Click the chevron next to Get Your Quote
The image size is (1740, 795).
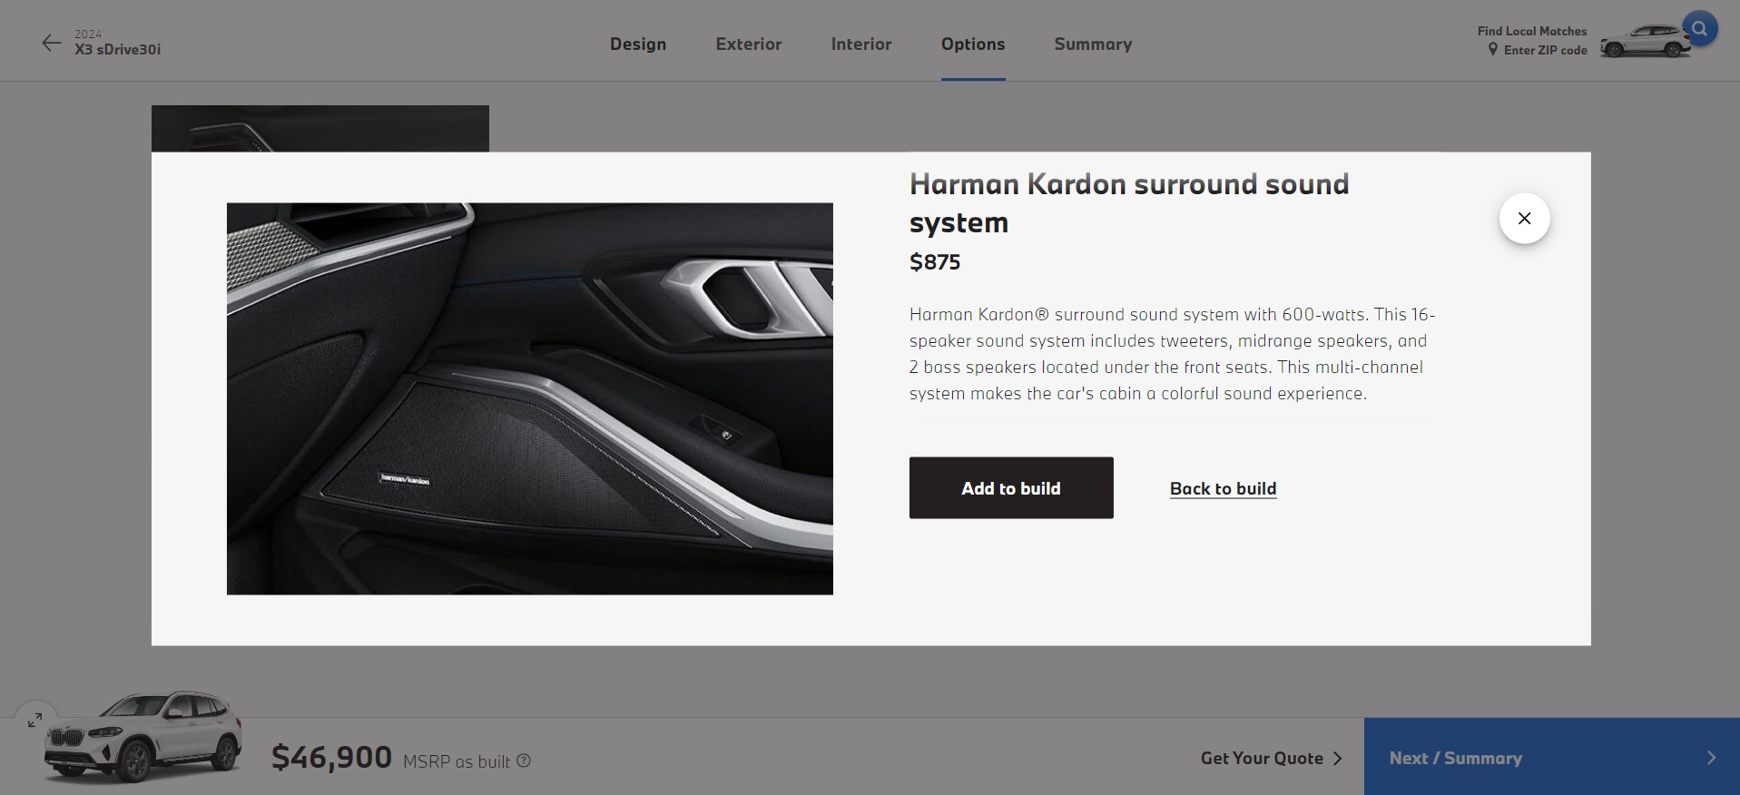click(x=1337, y=758)
